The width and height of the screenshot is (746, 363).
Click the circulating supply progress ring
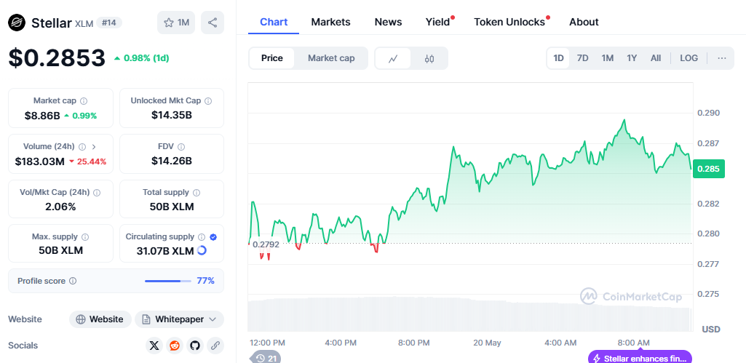pos(202,250)
